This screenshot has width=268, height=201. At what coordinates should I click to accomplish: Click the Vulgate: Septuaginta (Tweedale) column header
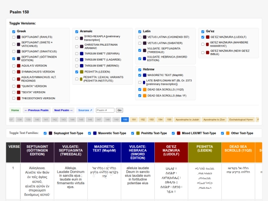70,152
